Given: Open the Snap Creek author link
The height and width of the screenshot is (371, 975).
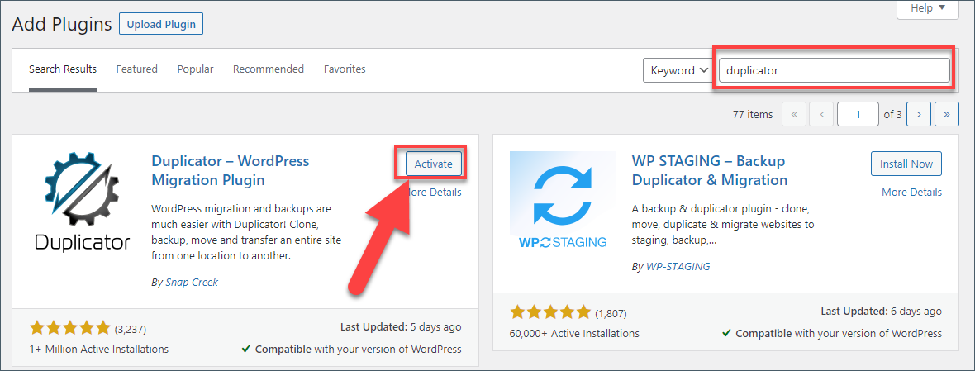Looking at the screenshot, I should tap(192, 282).
